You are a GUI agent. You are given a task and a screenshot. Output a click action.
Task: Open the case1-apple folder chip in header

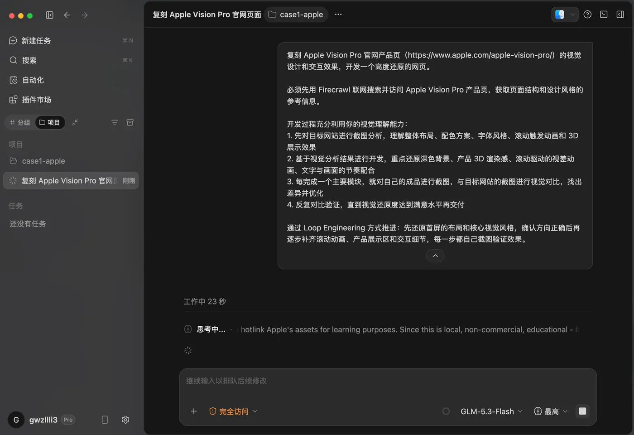click(x=296, y=14)
